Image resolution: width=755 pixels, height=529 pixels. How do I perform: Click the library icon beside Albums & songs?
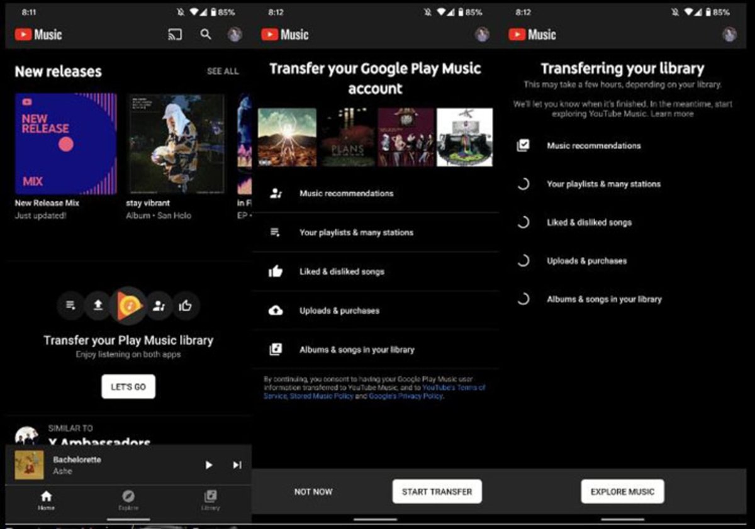click(276, 350)
